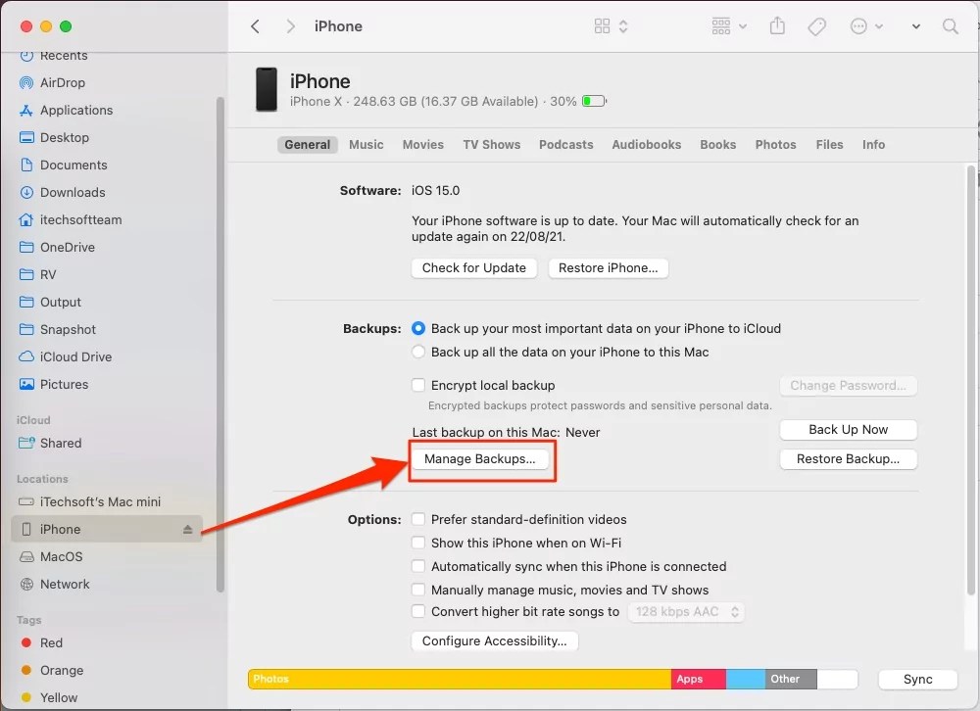Check Prefer standard-definition videos
Viewport: 980px width, 711px height.
pos(418,519)
